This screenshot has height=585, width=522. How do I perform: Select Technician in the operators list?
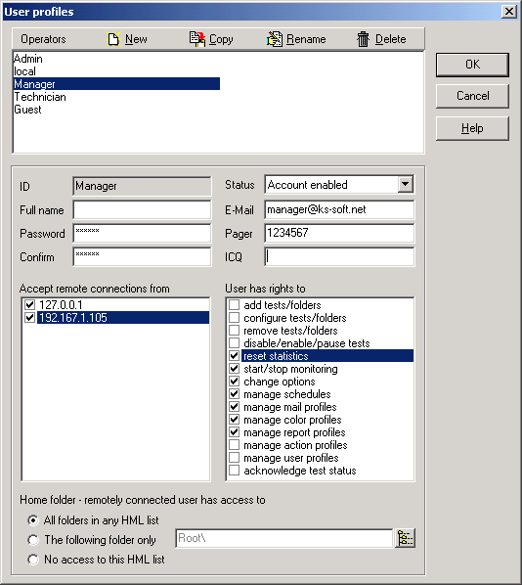coord(40,97)
